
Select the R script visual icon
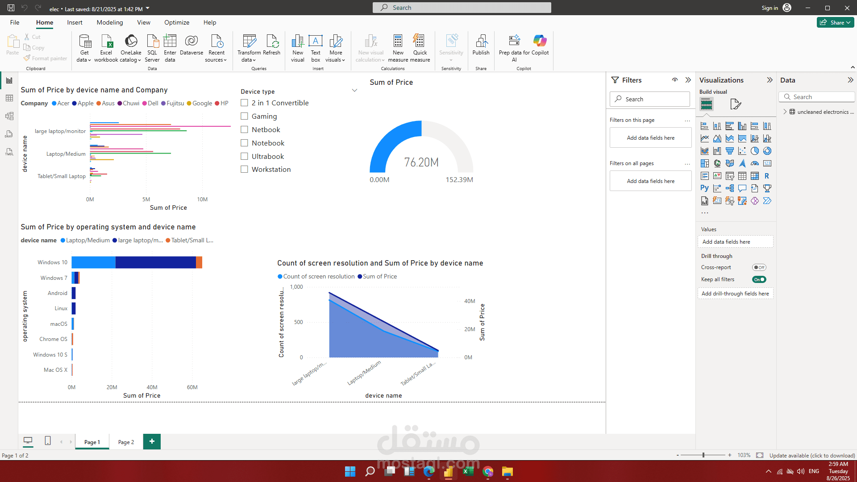point(767,176)
